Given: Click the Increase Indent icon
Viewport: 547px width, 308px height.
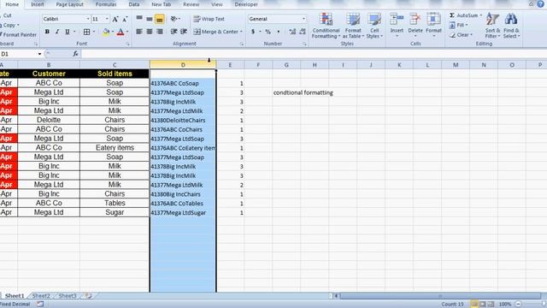Looking at the screenshot, I should click(x=184, y=32).
